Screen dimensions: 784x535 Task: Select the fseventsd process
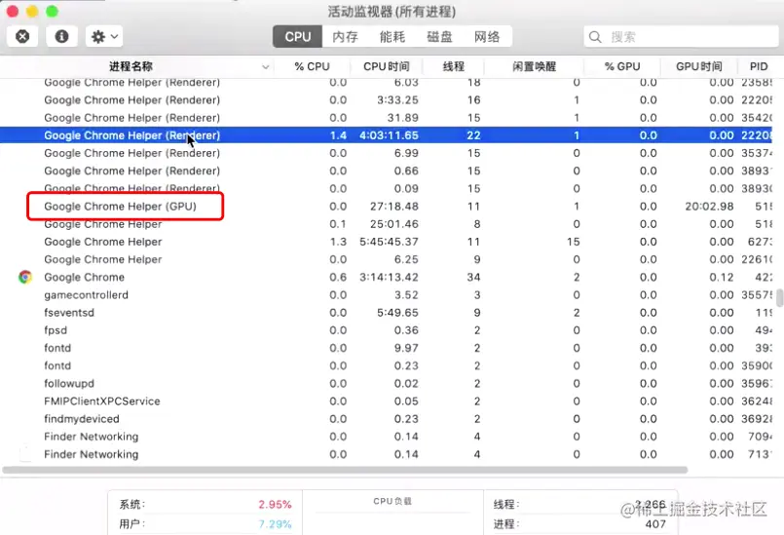click(x=386, y=312)
